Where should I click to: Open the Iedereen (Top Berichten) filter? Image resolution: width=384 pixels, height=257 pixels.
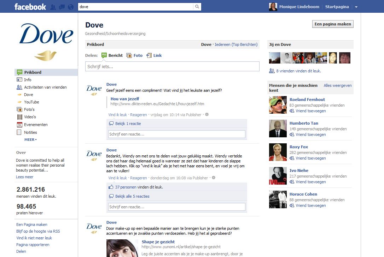click(x=236, y=44)
